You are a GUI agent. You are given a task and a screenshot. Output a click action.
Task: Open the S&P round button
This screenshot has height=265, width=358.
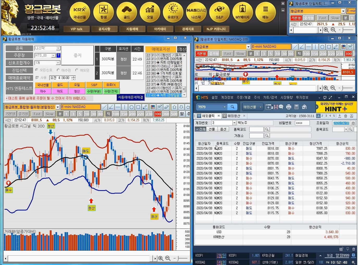click(219, 12)
